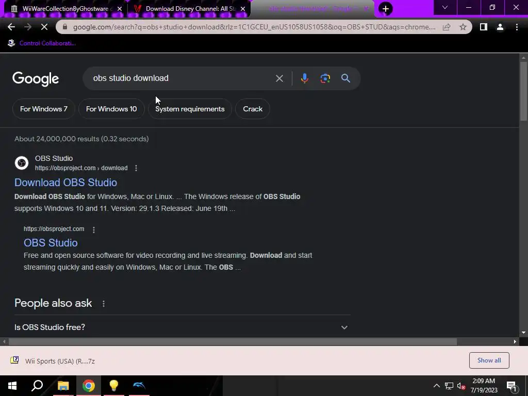Image resolution: width=528 pixels, height=396 pixels.
Task: Select the For Windows 7 chip
Action: [44, 109]
